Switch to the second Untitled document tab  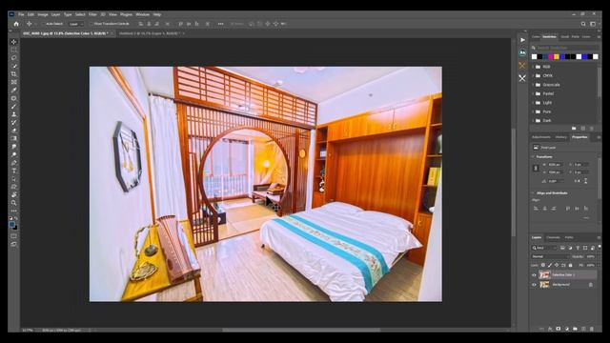click(150, 33)
